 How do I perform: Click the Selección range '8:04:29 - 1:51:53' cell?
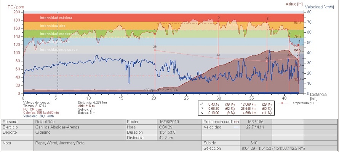point(289,148)
